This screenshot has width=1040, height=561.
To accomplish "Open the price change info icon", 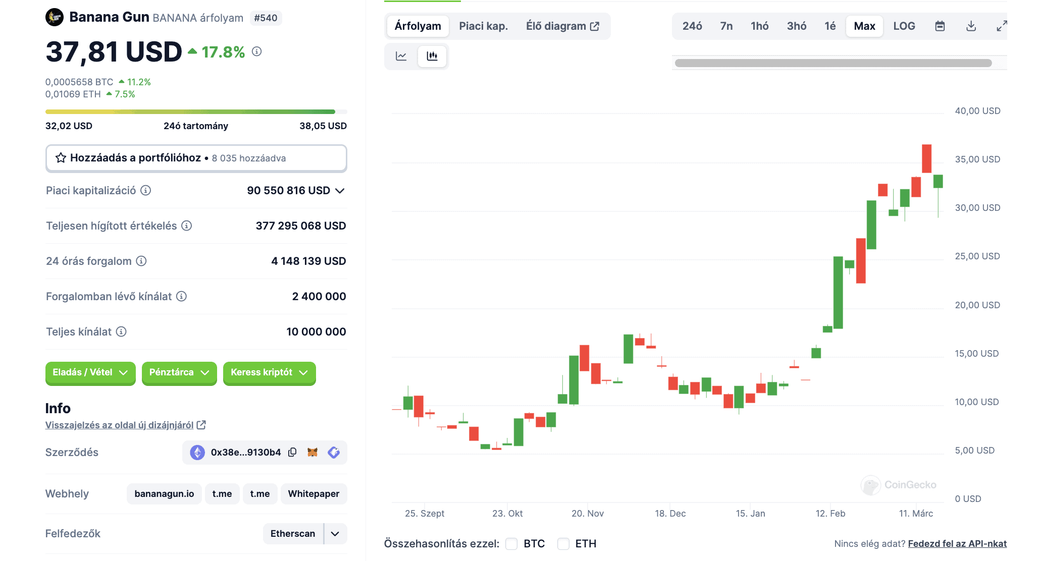I will point(257,51).
